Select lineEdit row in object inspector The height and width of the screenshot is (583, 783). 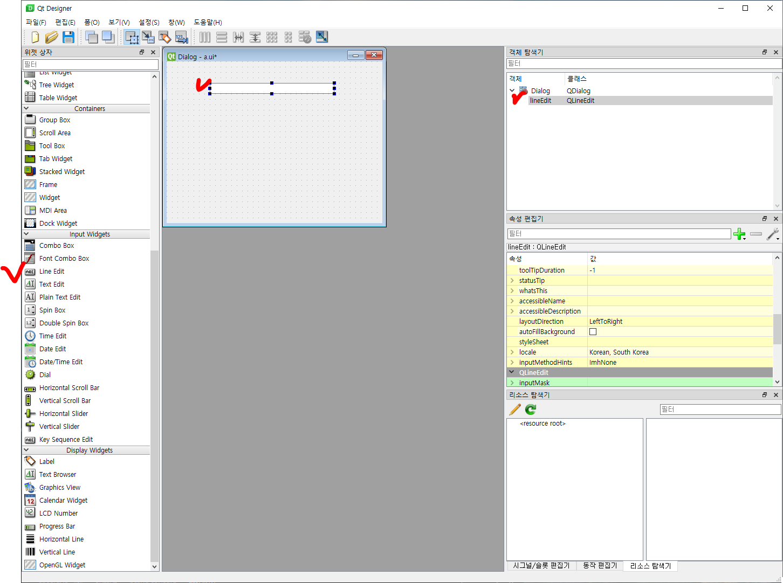640,101
